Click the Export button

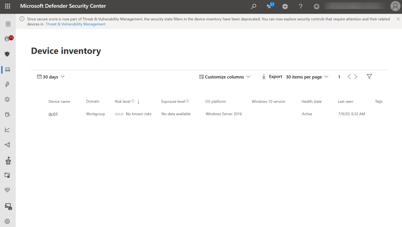click(272, 76)
